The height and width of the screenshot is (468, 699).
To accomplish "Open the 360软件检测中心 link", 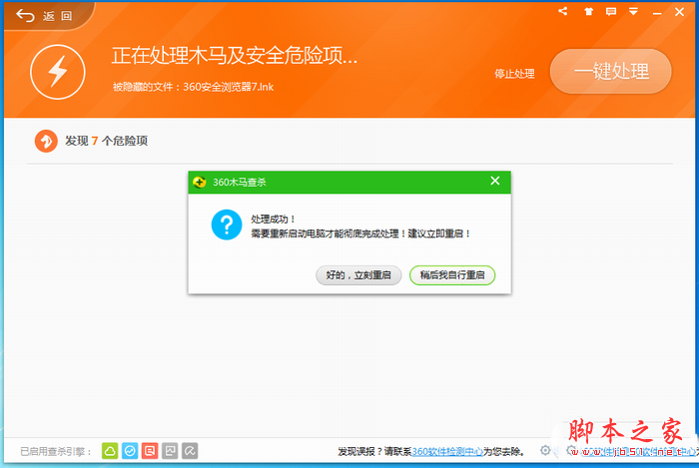I will (447, 451).
